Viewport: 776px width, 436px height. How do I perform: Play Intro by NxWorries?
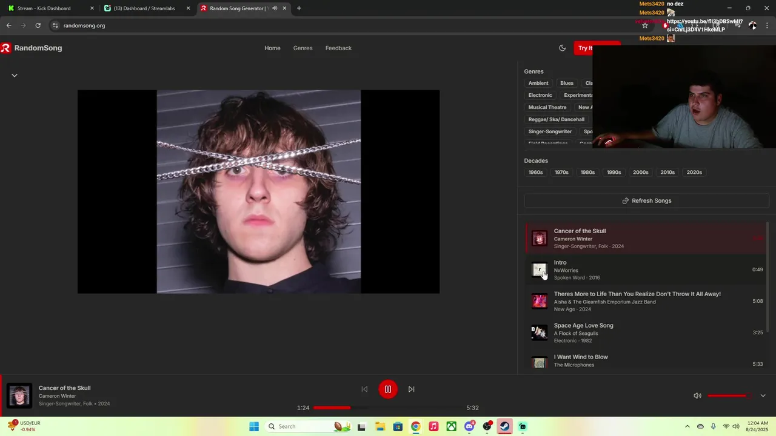pyautogui.click(x=646, y=269)
